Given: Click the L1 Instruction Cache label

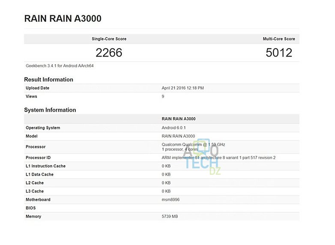Looking at the screenshot, I should coord(46,166).
